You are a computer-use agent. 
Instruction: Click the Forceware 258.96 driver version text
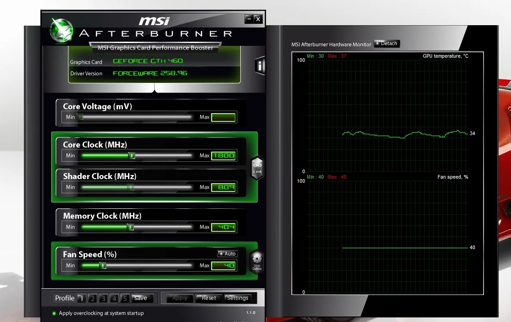coord(150,73)
